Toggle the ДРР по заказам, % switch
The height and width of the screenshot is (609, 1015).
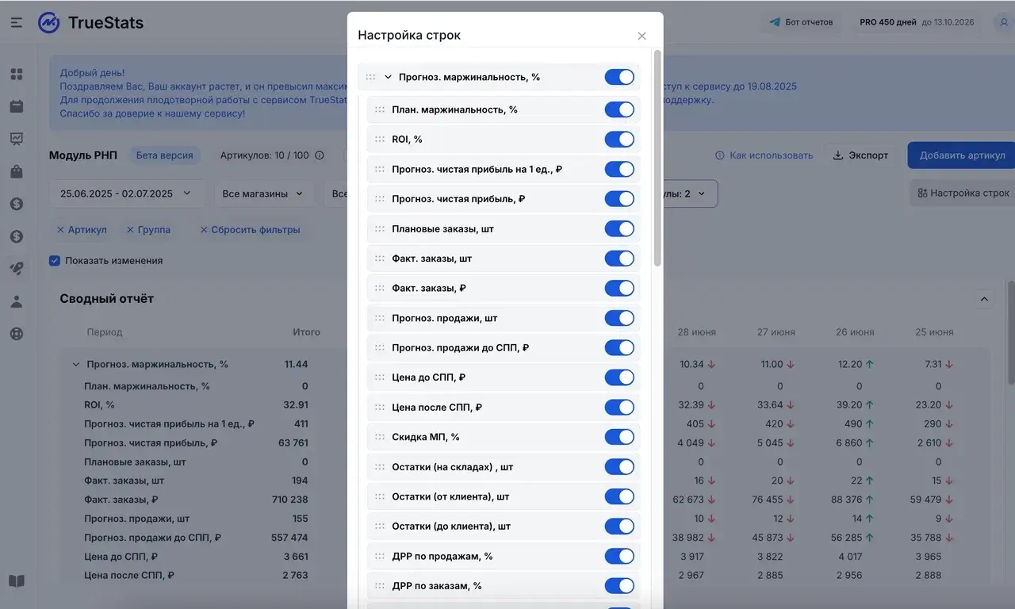point(619,586)
